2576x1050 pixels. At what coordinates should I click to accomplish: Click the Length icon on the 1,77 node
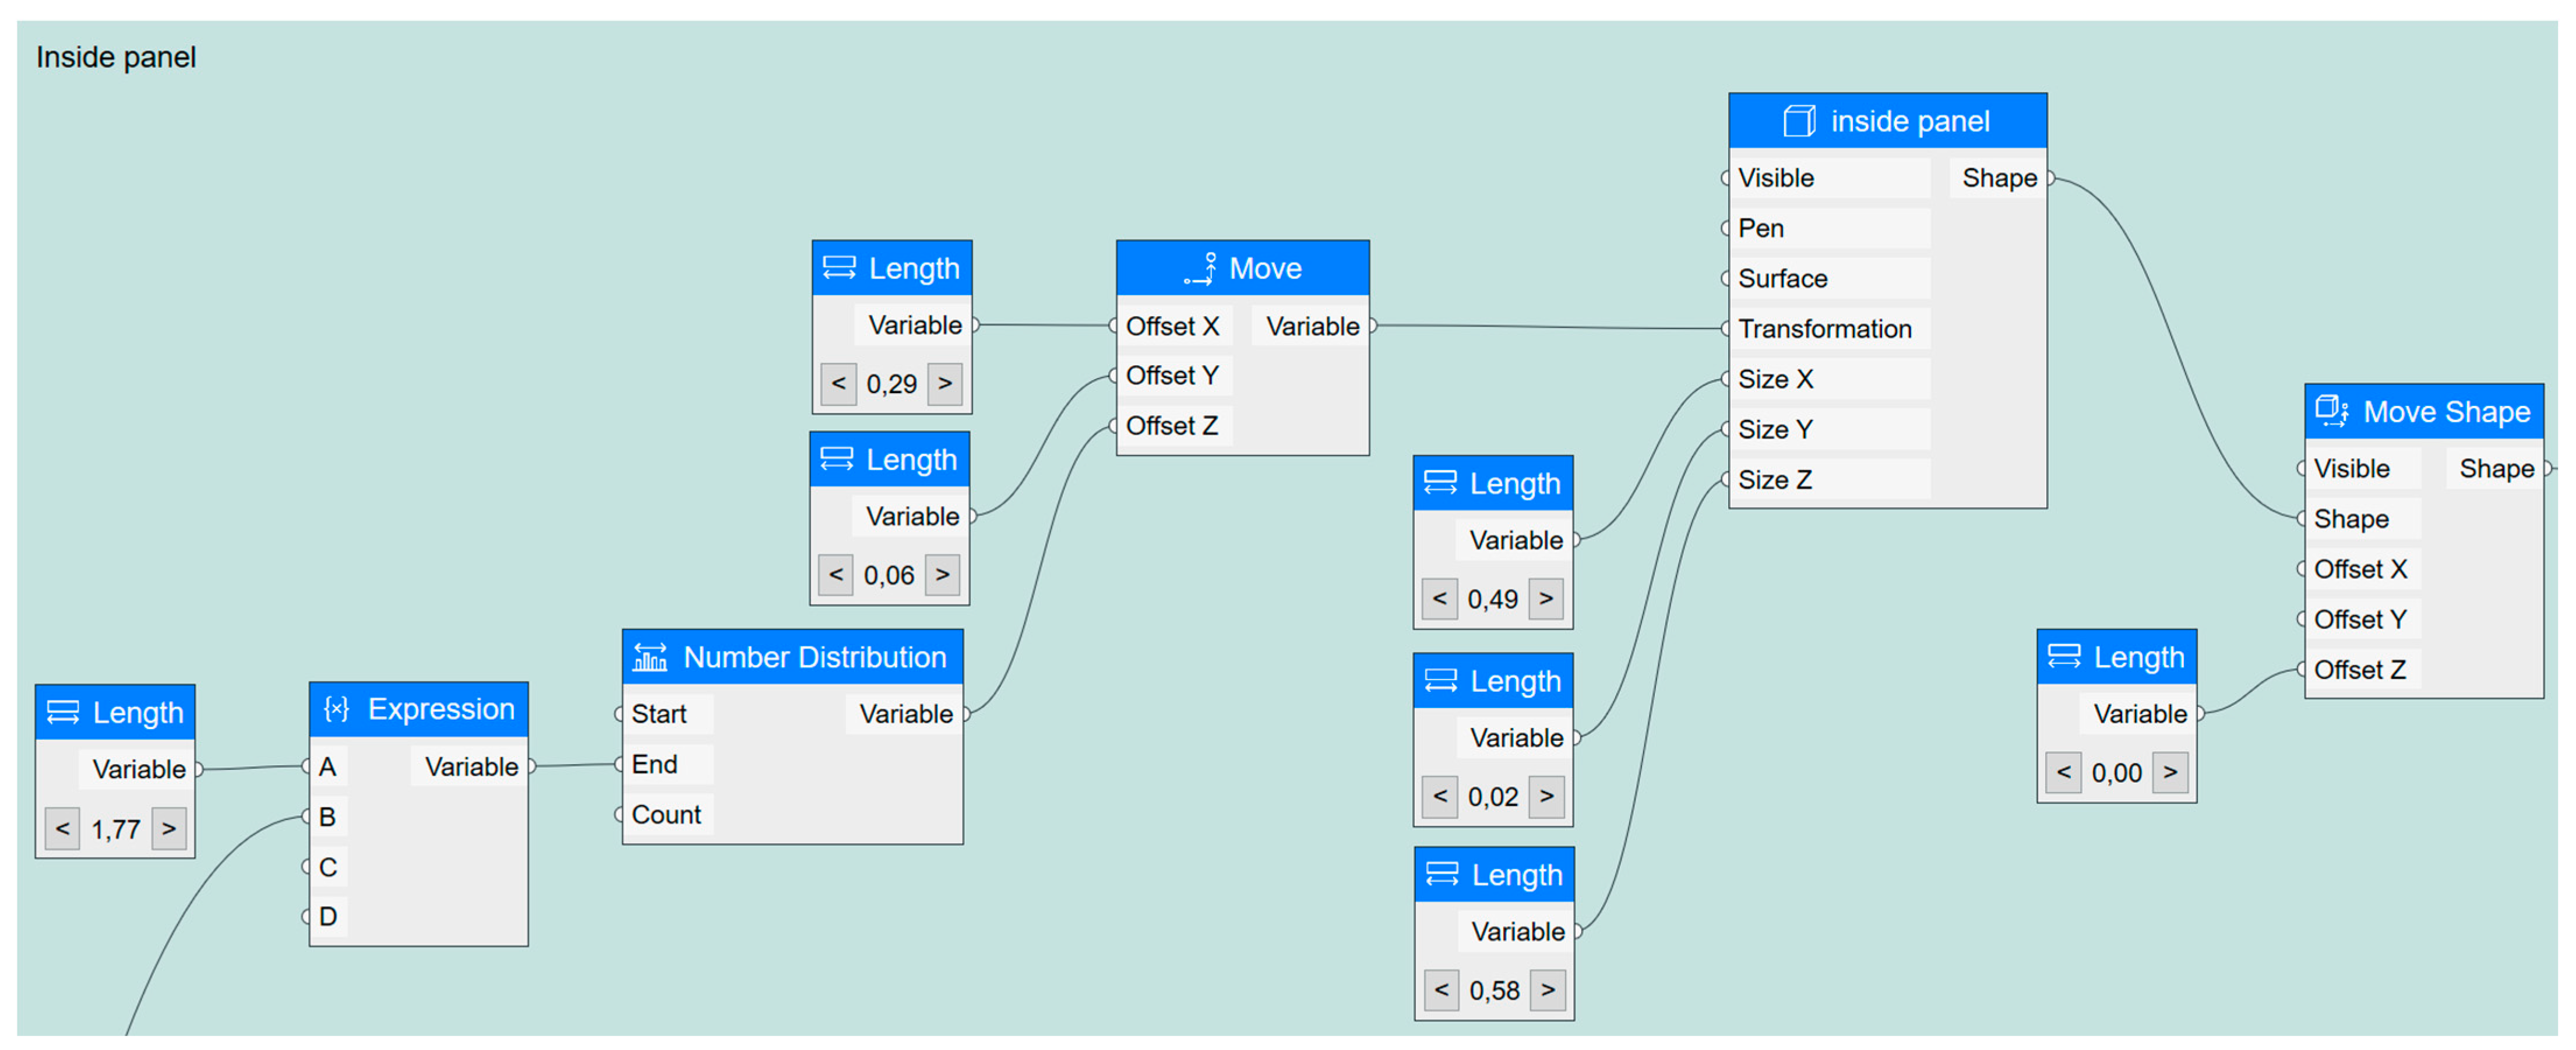(x=63, y=712)
